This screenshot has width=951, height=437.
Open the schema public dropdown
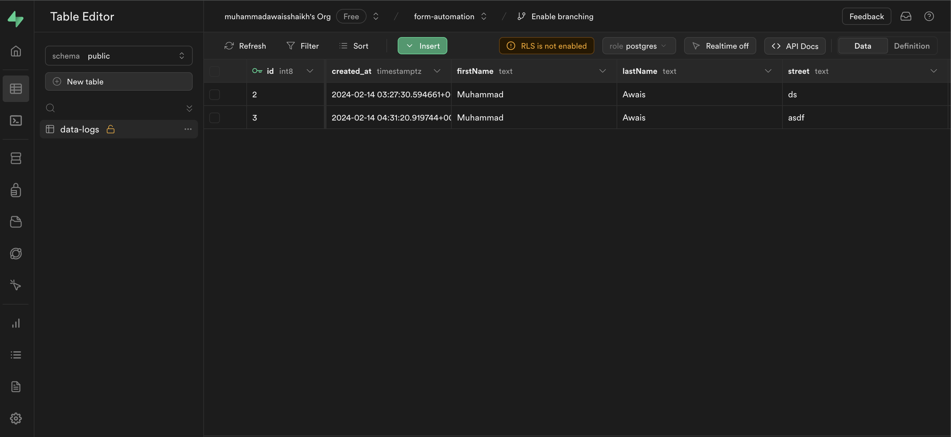pyautogui.click(x=119, y=56)
